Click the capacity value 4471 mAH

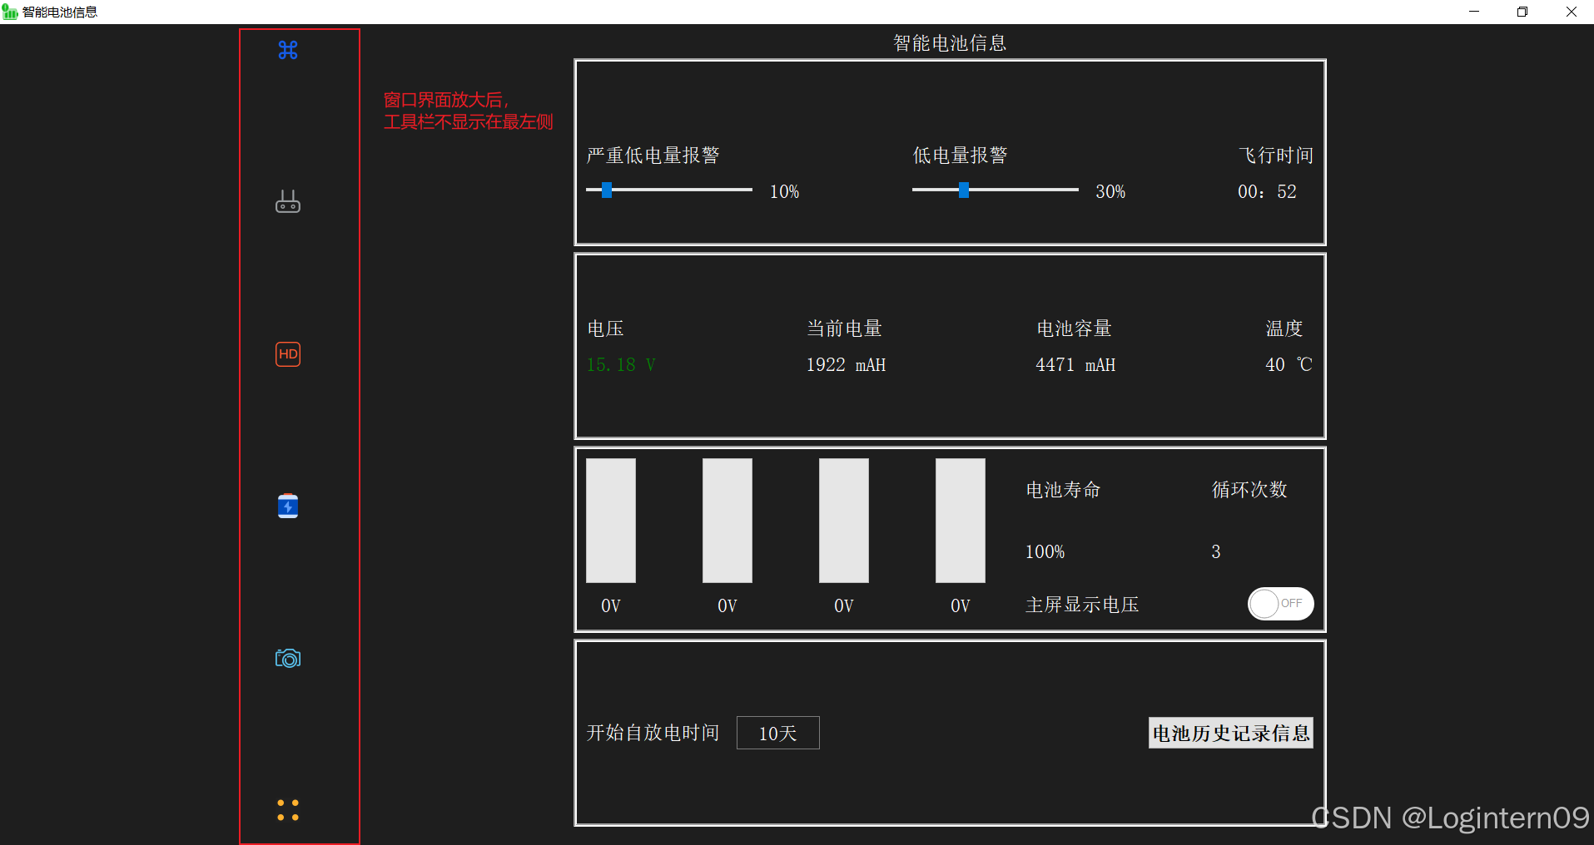(x=1075, y=365)
